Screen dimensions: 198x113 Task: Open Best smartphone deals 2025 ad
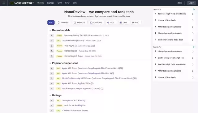170,40
